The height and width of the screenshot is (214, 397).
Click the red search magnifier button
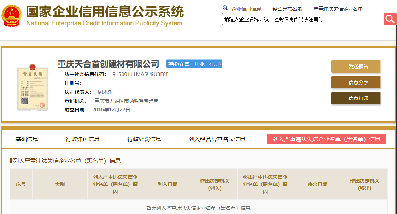click(390, 19)
